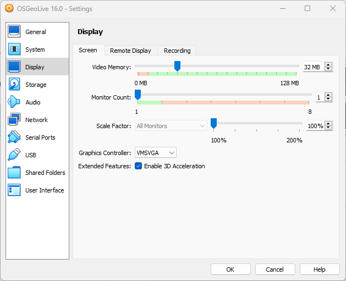This screenshot has height=281, width=346.
Task: Click the Graphics Controller label
Action: (x=105, y=153)
